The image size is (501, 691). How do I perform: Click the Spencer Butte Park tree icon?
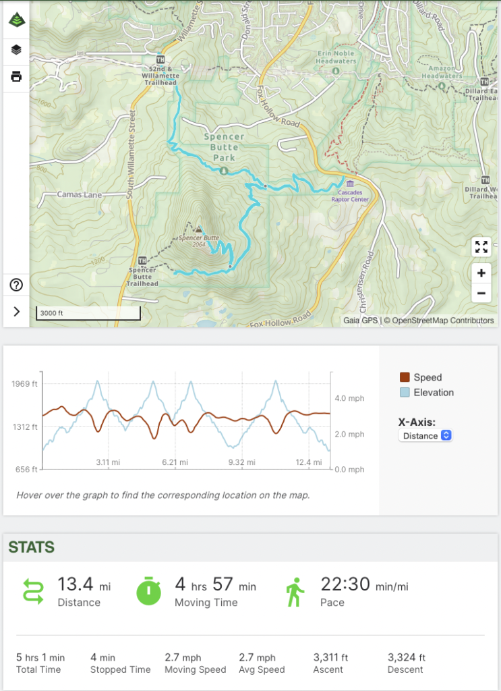(x=224, y=170)
